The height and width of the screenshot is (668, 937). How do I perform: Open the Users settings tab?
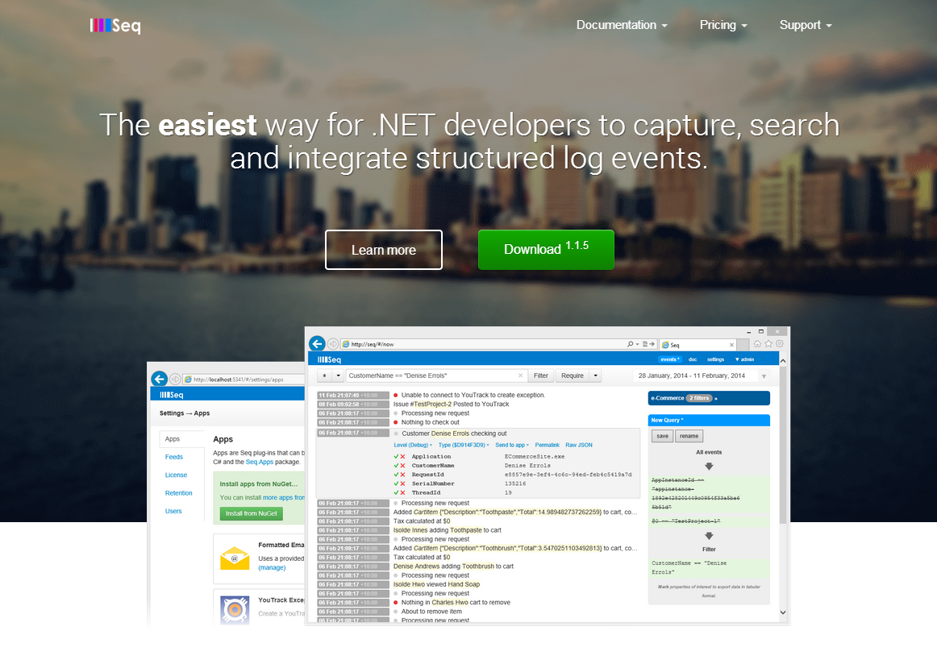173,511
